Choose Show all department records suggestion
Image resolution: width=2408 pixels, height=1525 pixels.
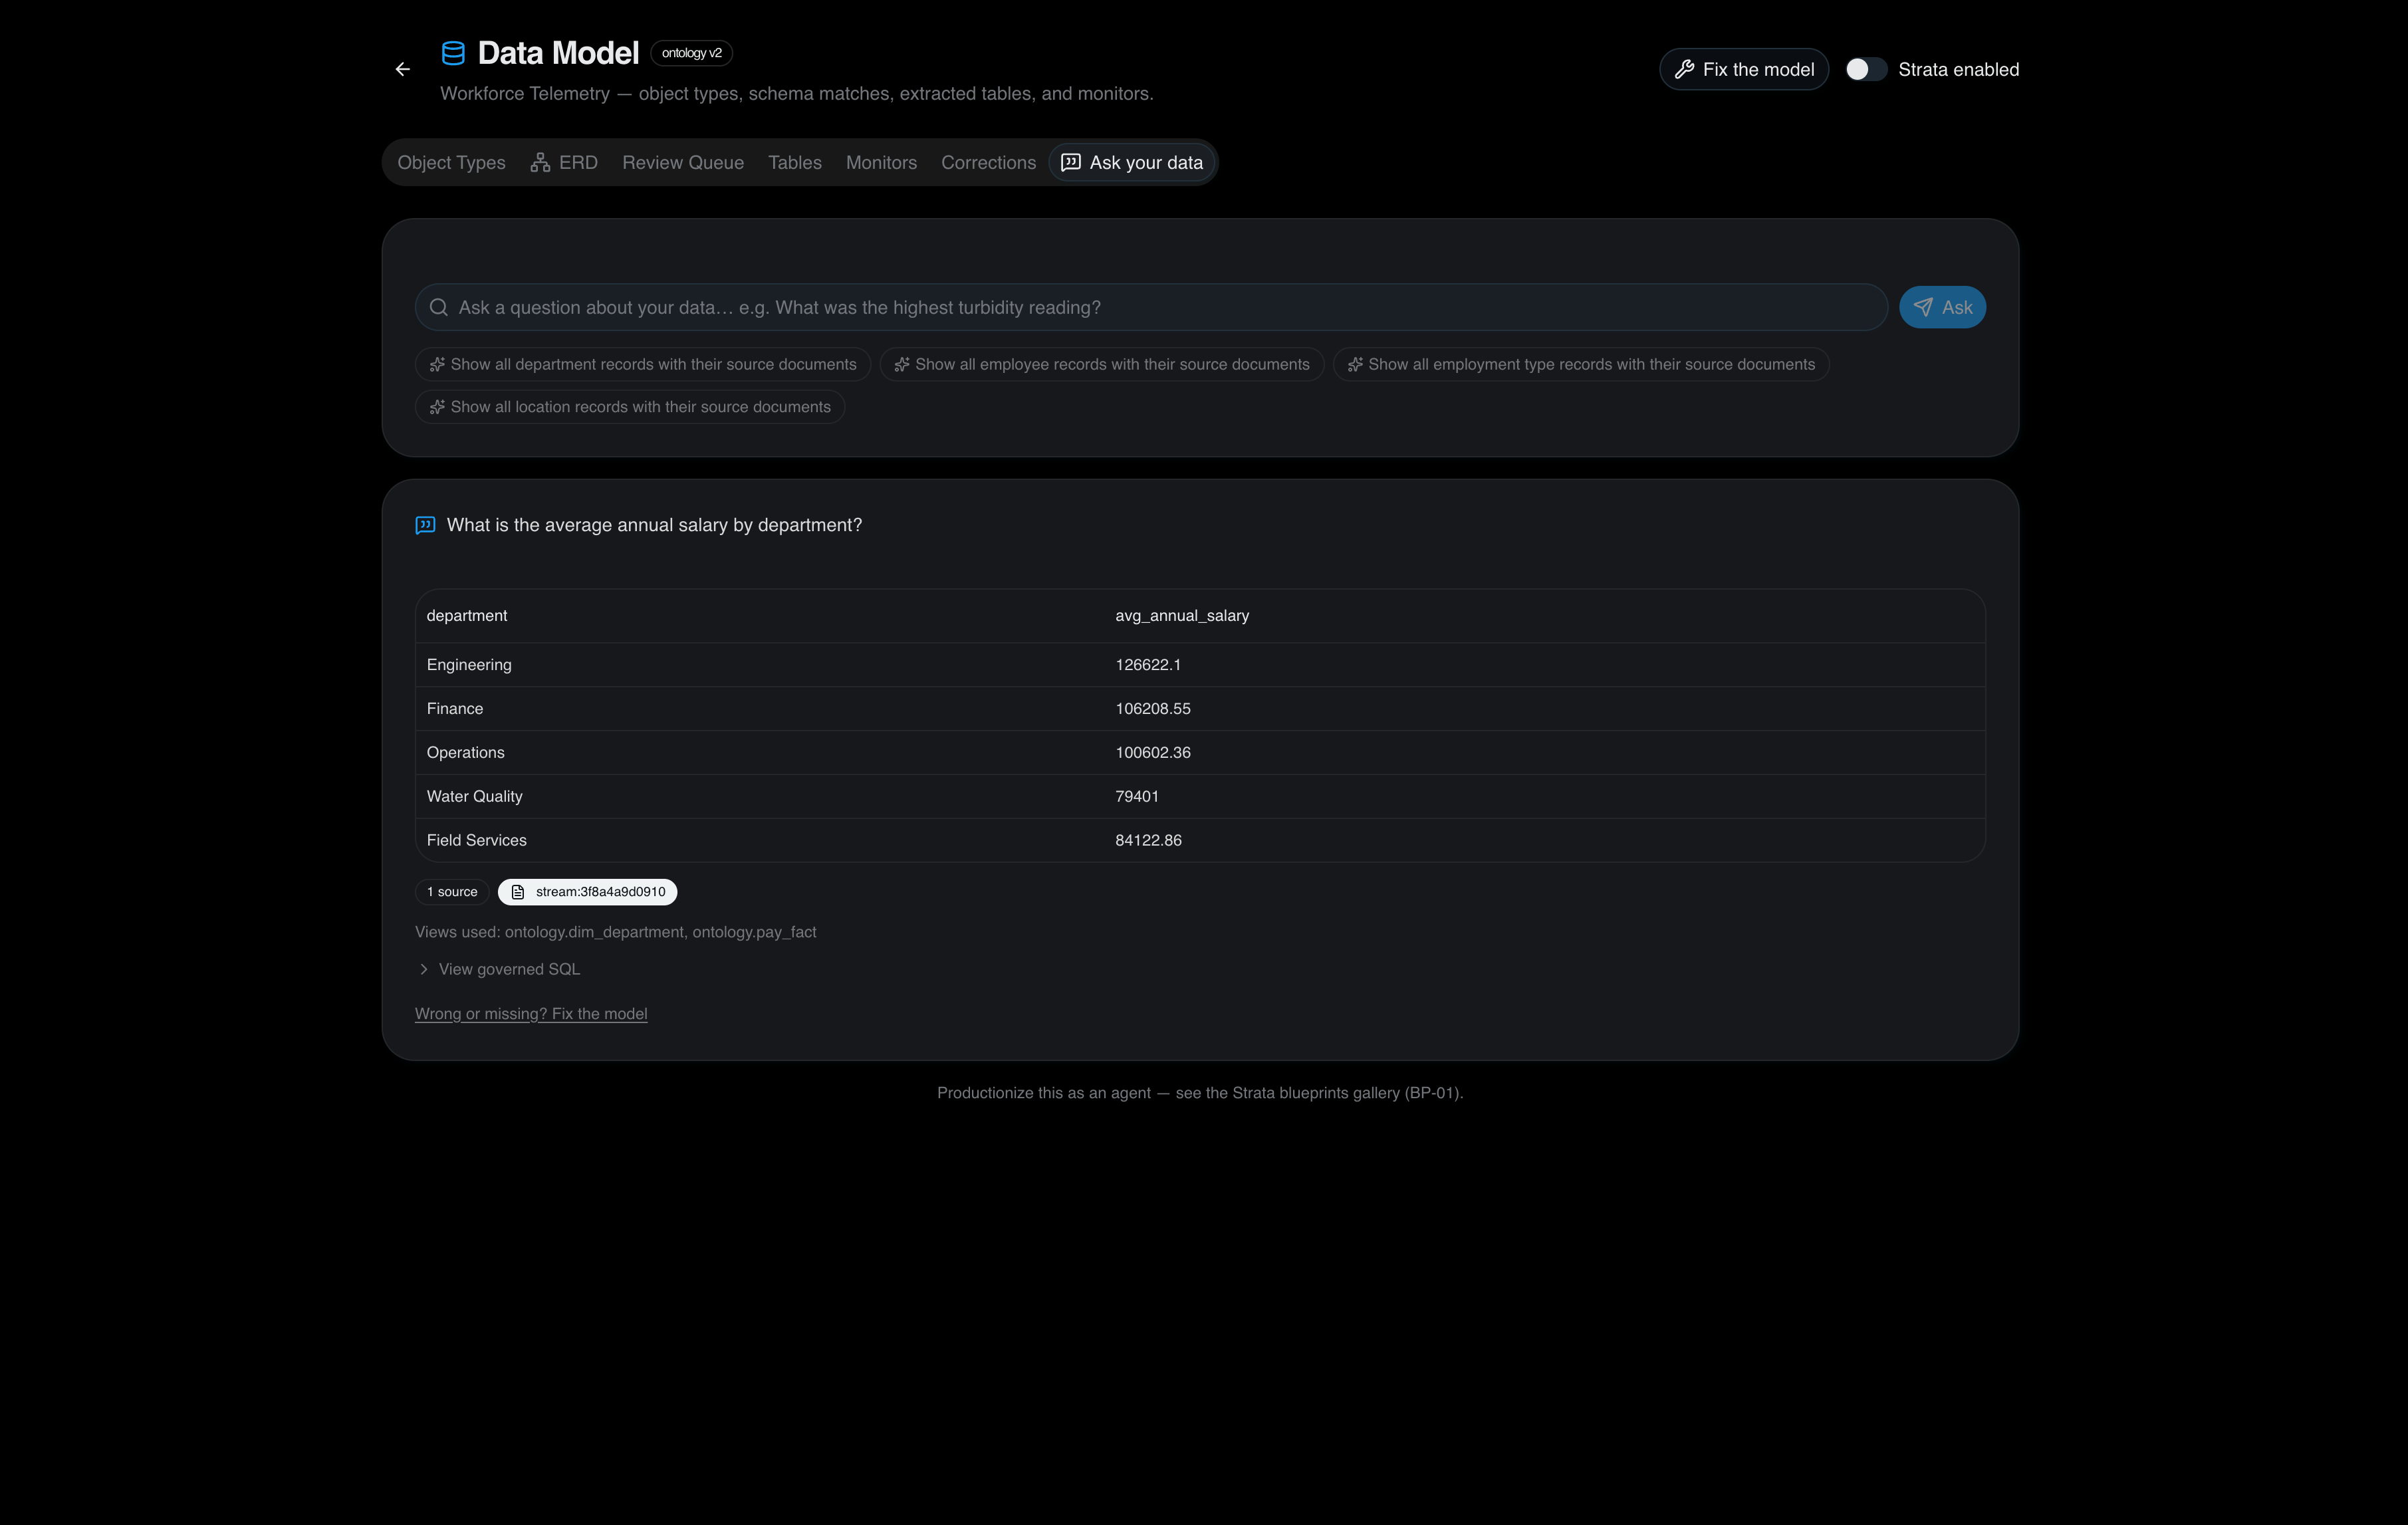click(643, 364)
